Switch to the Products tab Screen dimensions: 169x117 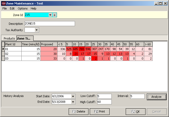pyautogui.click(x=9, y=38)
